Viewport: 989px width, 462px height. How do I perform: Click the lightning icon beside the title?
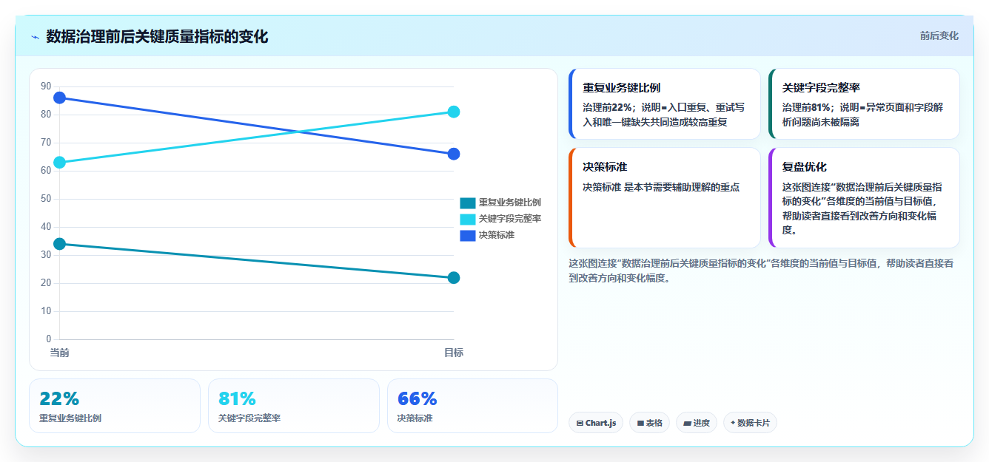35,37
